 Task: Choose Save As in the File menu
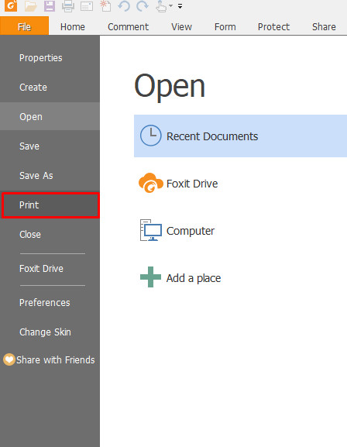click(50, 176)
